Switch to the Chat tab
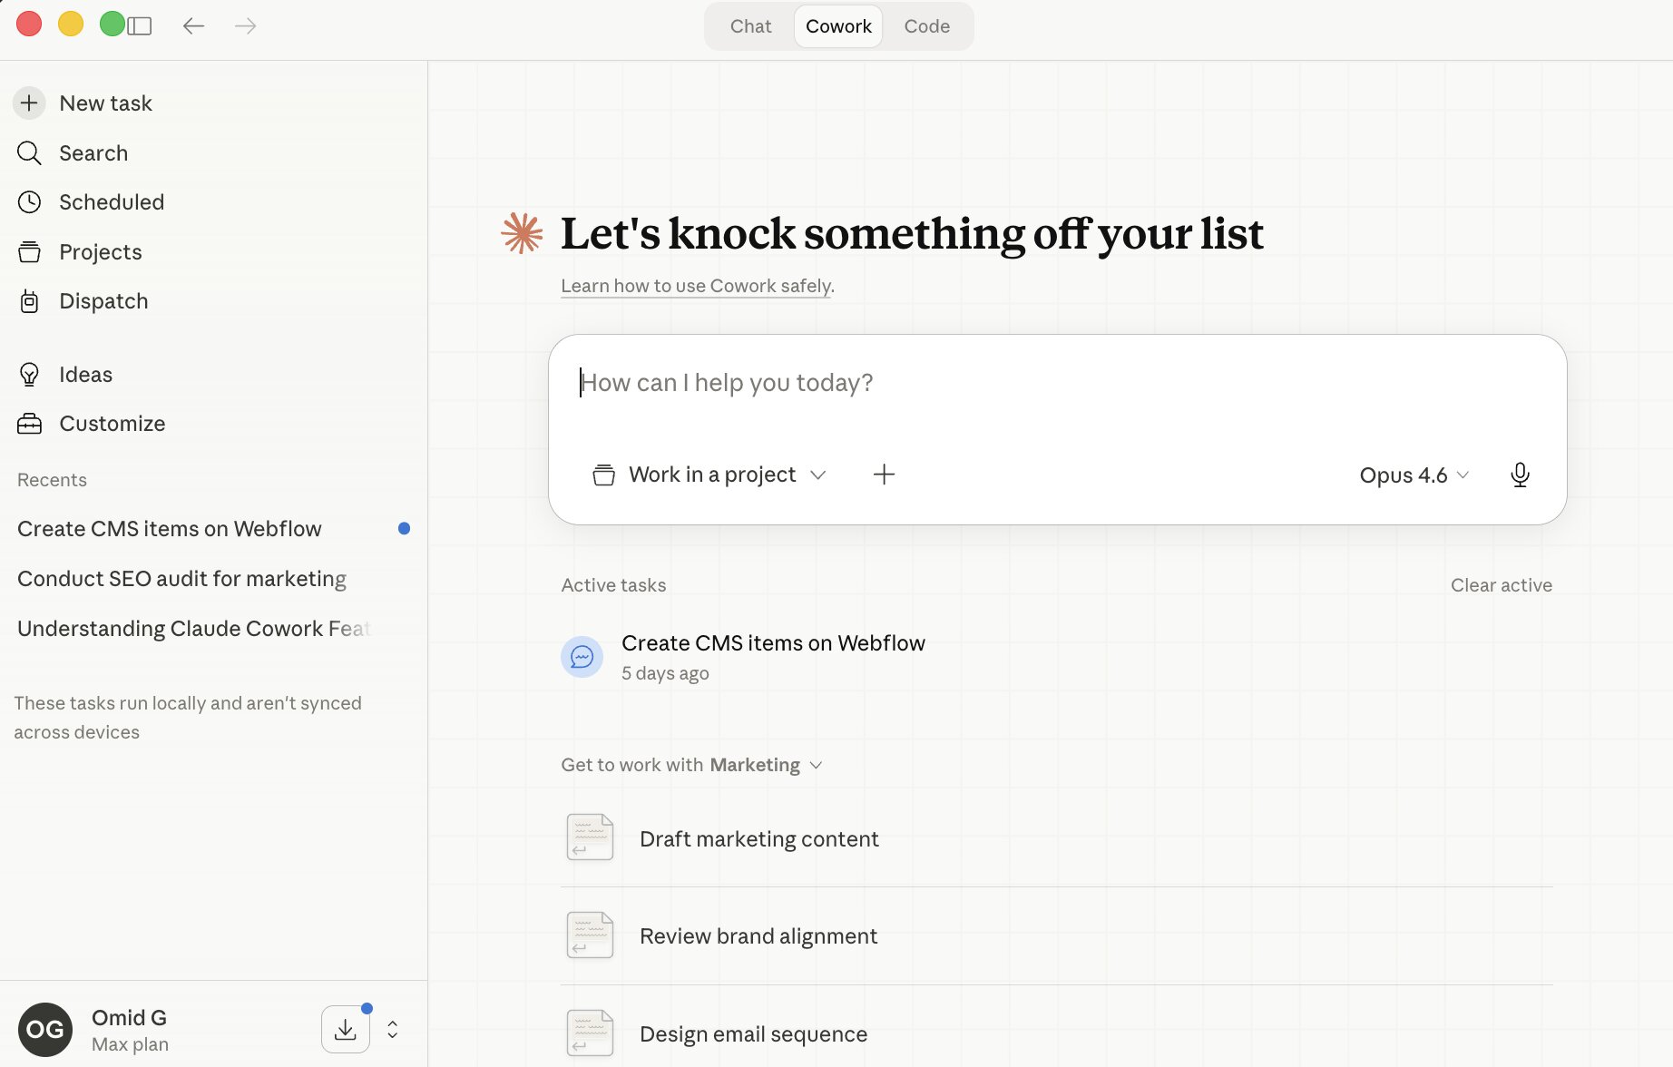 click(x=750, y=26)
